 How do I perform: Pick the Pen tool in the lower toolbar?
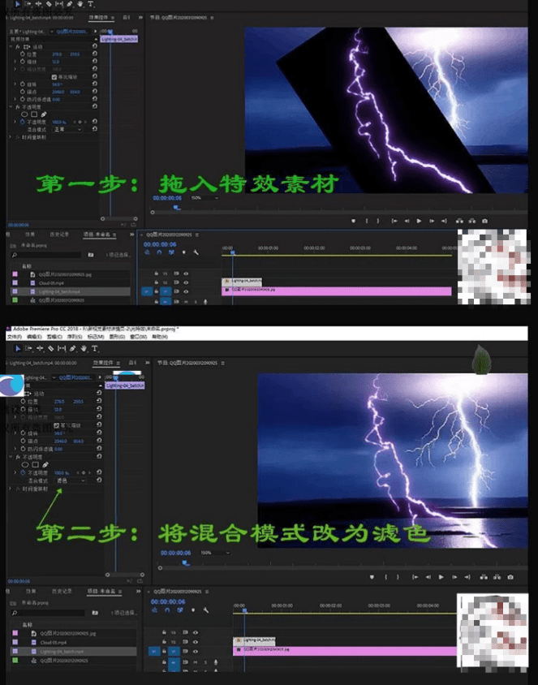click(x=73, y=348)
